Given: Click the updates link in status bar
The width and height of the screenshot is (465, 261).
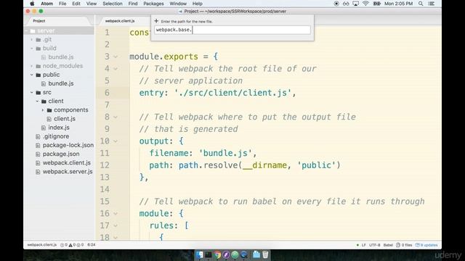Looking at the screenshot, I should (x=426, y=245).
